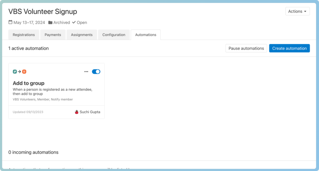
Task: Select the Configuration tab
Action: [x=114, y=35]
